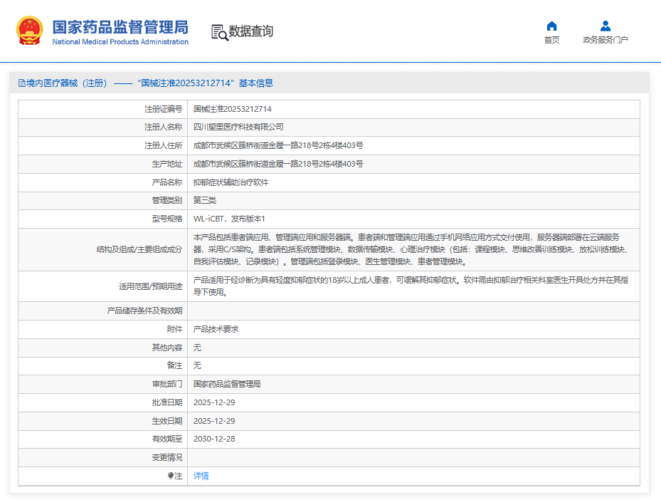Click the product name 抑郁症状辅助治疗软件
Viewport: 661px width, 500px height.
click(x=231, y=183)
